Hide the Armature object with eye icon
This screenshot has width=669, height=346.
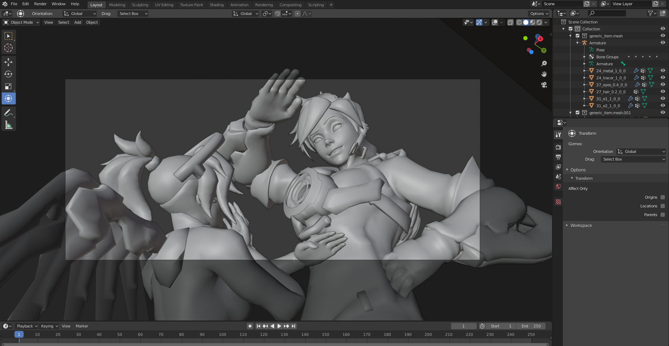(x=663, y=43)
